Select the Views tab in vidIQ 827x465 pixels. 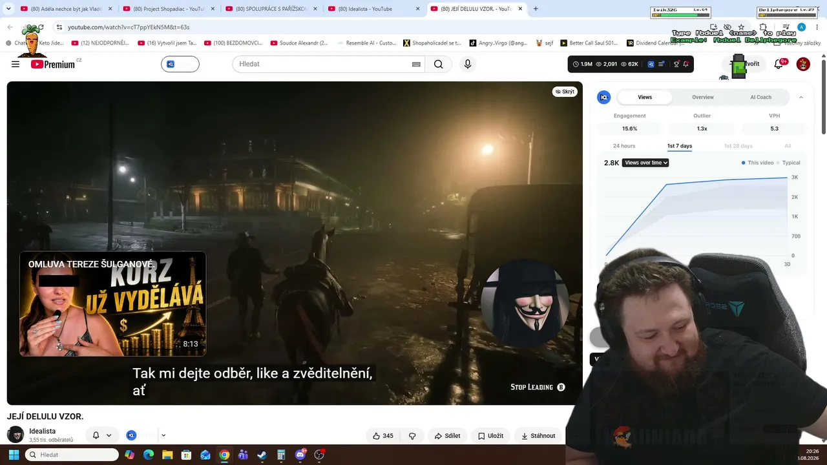tap(645, 98)
